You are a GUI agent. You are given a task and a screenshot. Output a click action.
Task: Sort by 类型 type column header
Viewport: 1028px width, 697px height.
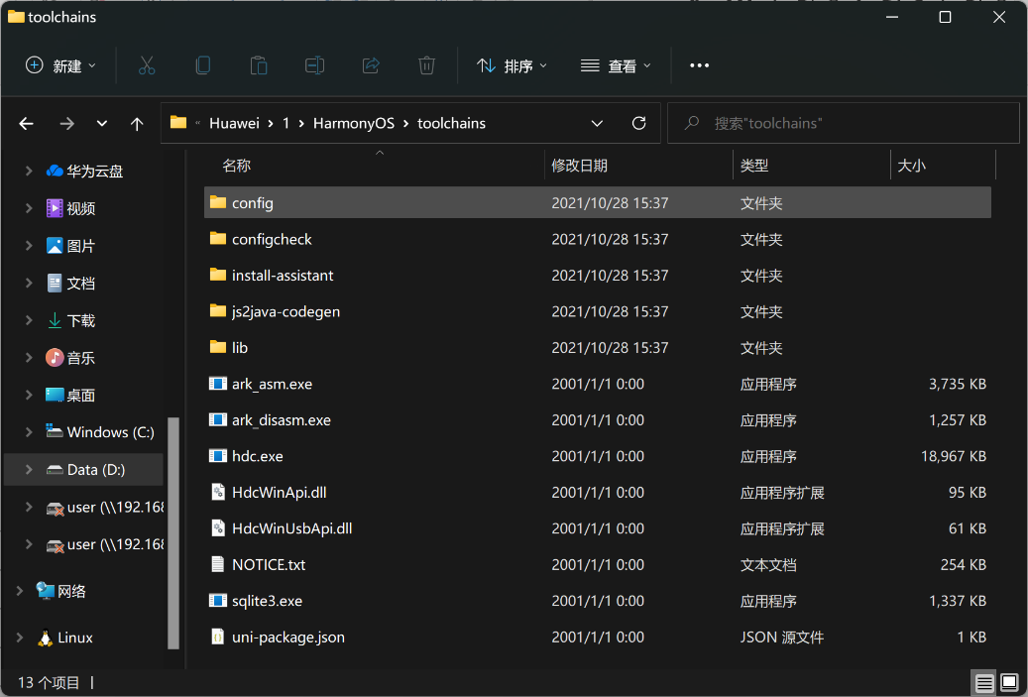[754, 166]
